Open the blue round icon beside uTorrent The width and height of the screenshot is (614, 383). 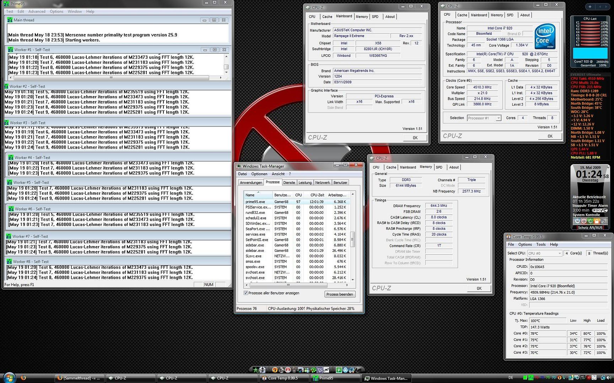click(345, 370)
